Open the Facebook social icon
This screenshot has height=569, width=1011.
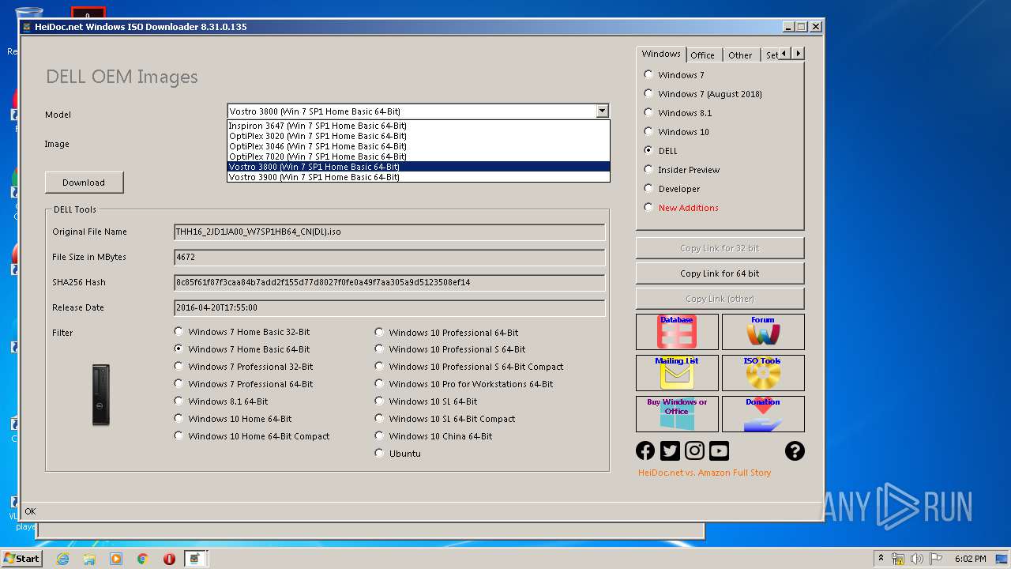point(645,450)
